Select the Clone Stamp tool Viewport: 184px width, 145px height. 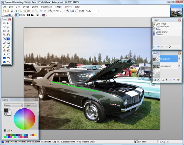click(x=4, y=50)
